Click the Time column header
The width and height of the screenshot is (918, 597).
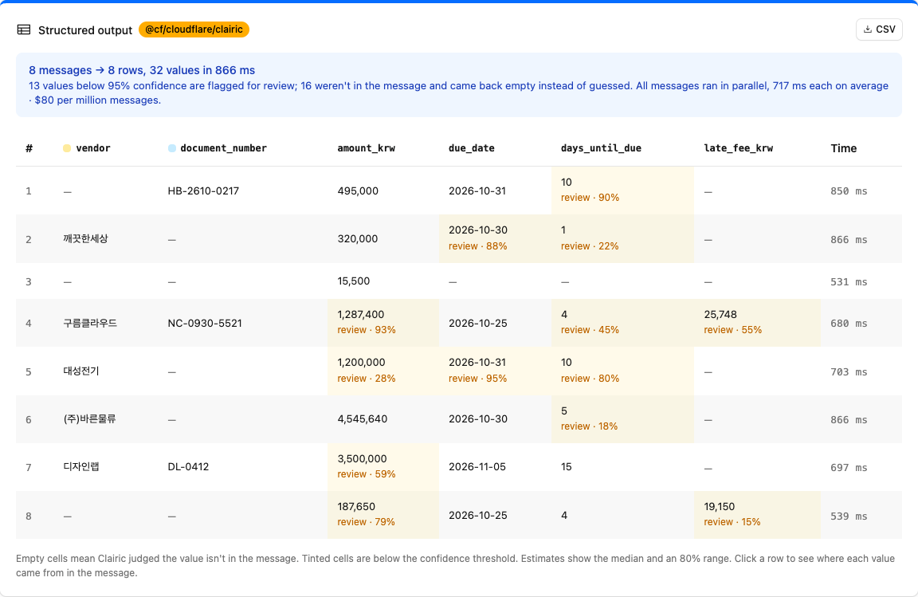(844, 148)
